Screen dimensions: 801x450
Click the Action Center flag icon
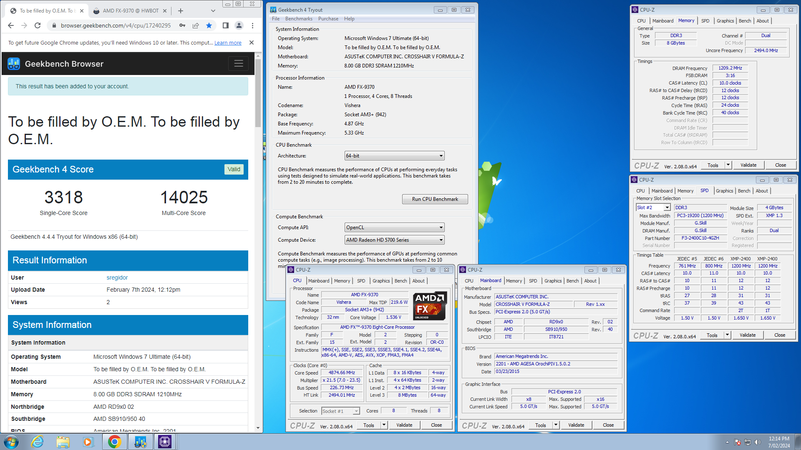pyautogui.click(x=738, y=442)
